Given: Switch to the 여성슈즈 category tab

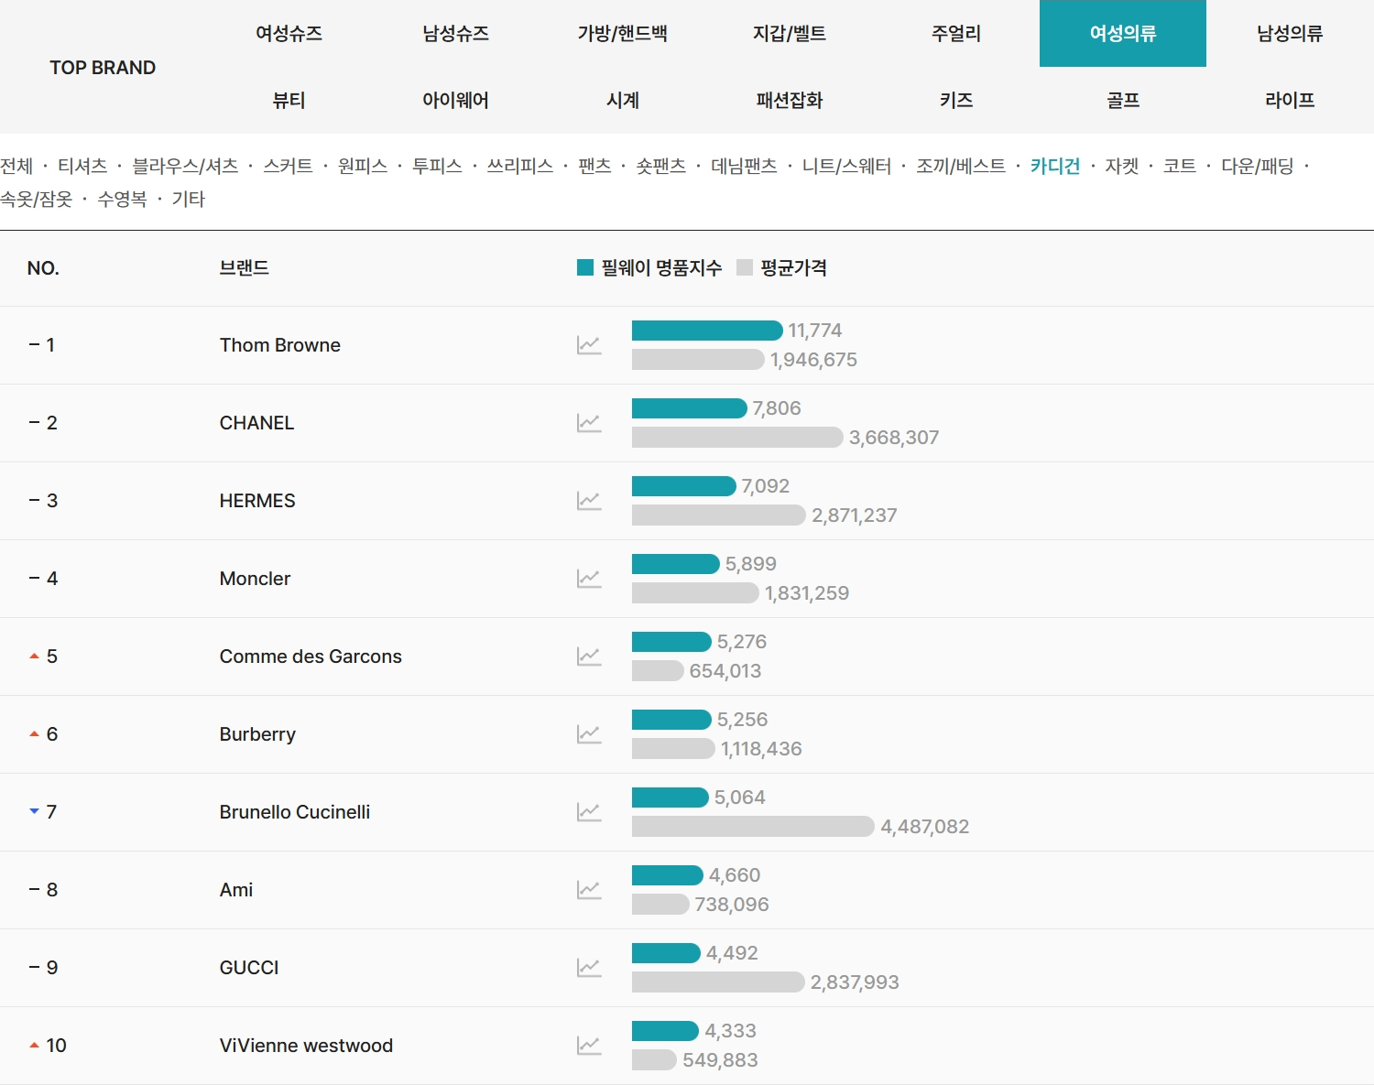Looking at the screenshot, I should (x=289, y=34).
